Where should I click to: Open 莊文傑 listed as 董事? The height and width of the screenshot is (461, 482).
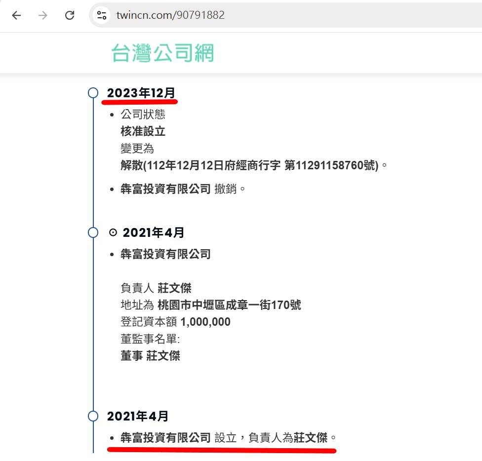tap(163, 356)
